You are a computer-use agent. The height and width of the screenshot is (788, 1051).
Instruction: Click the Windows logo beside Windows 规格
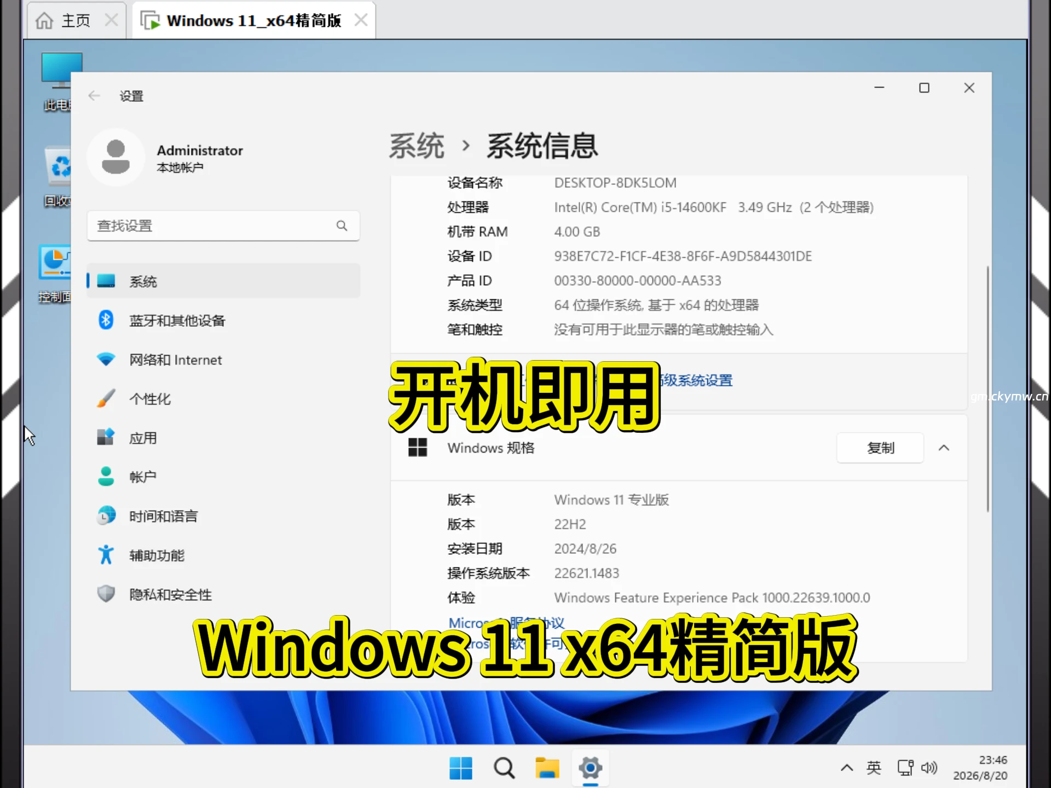pos(418,448)
